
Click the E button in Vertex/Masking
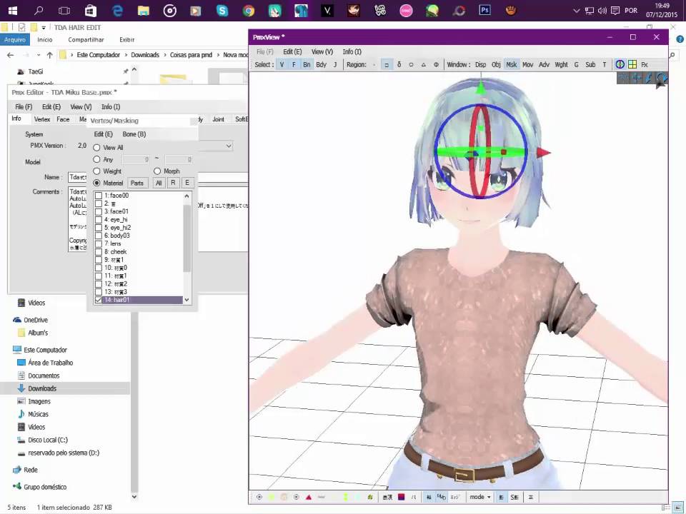pyautogui.click(x=187, y=183)
